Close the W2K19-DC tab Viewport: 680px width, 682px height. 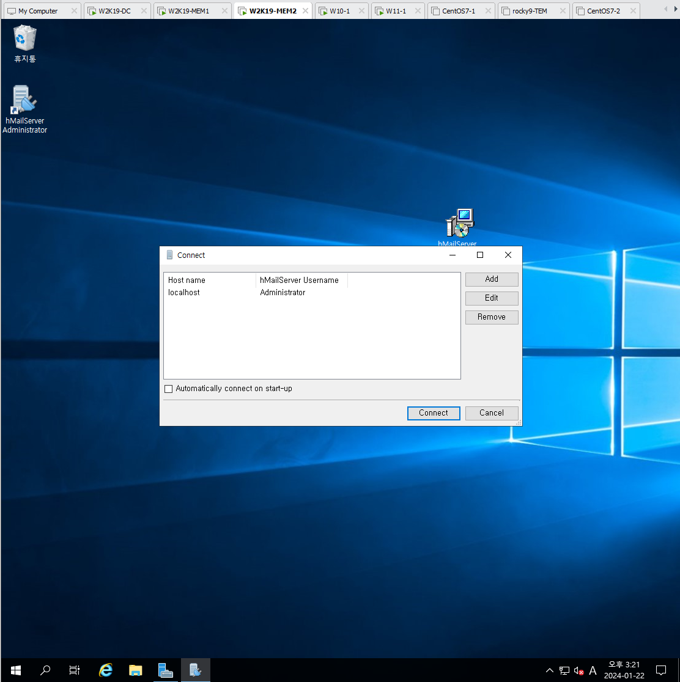pos(144,11)
